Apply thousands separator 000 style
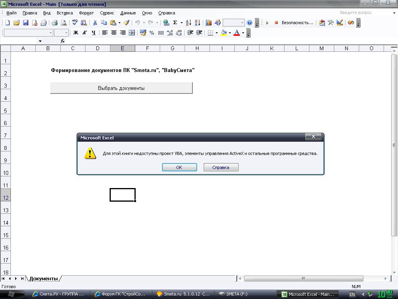The width and height of the screenshot is (398, 299). click(x=161, y=33)
